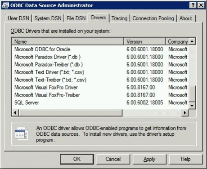Click version 6.00.6002.18005 of SQL Server

(144, 102)
